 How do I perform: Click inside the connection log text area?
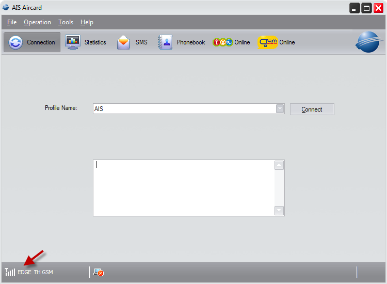184,188
